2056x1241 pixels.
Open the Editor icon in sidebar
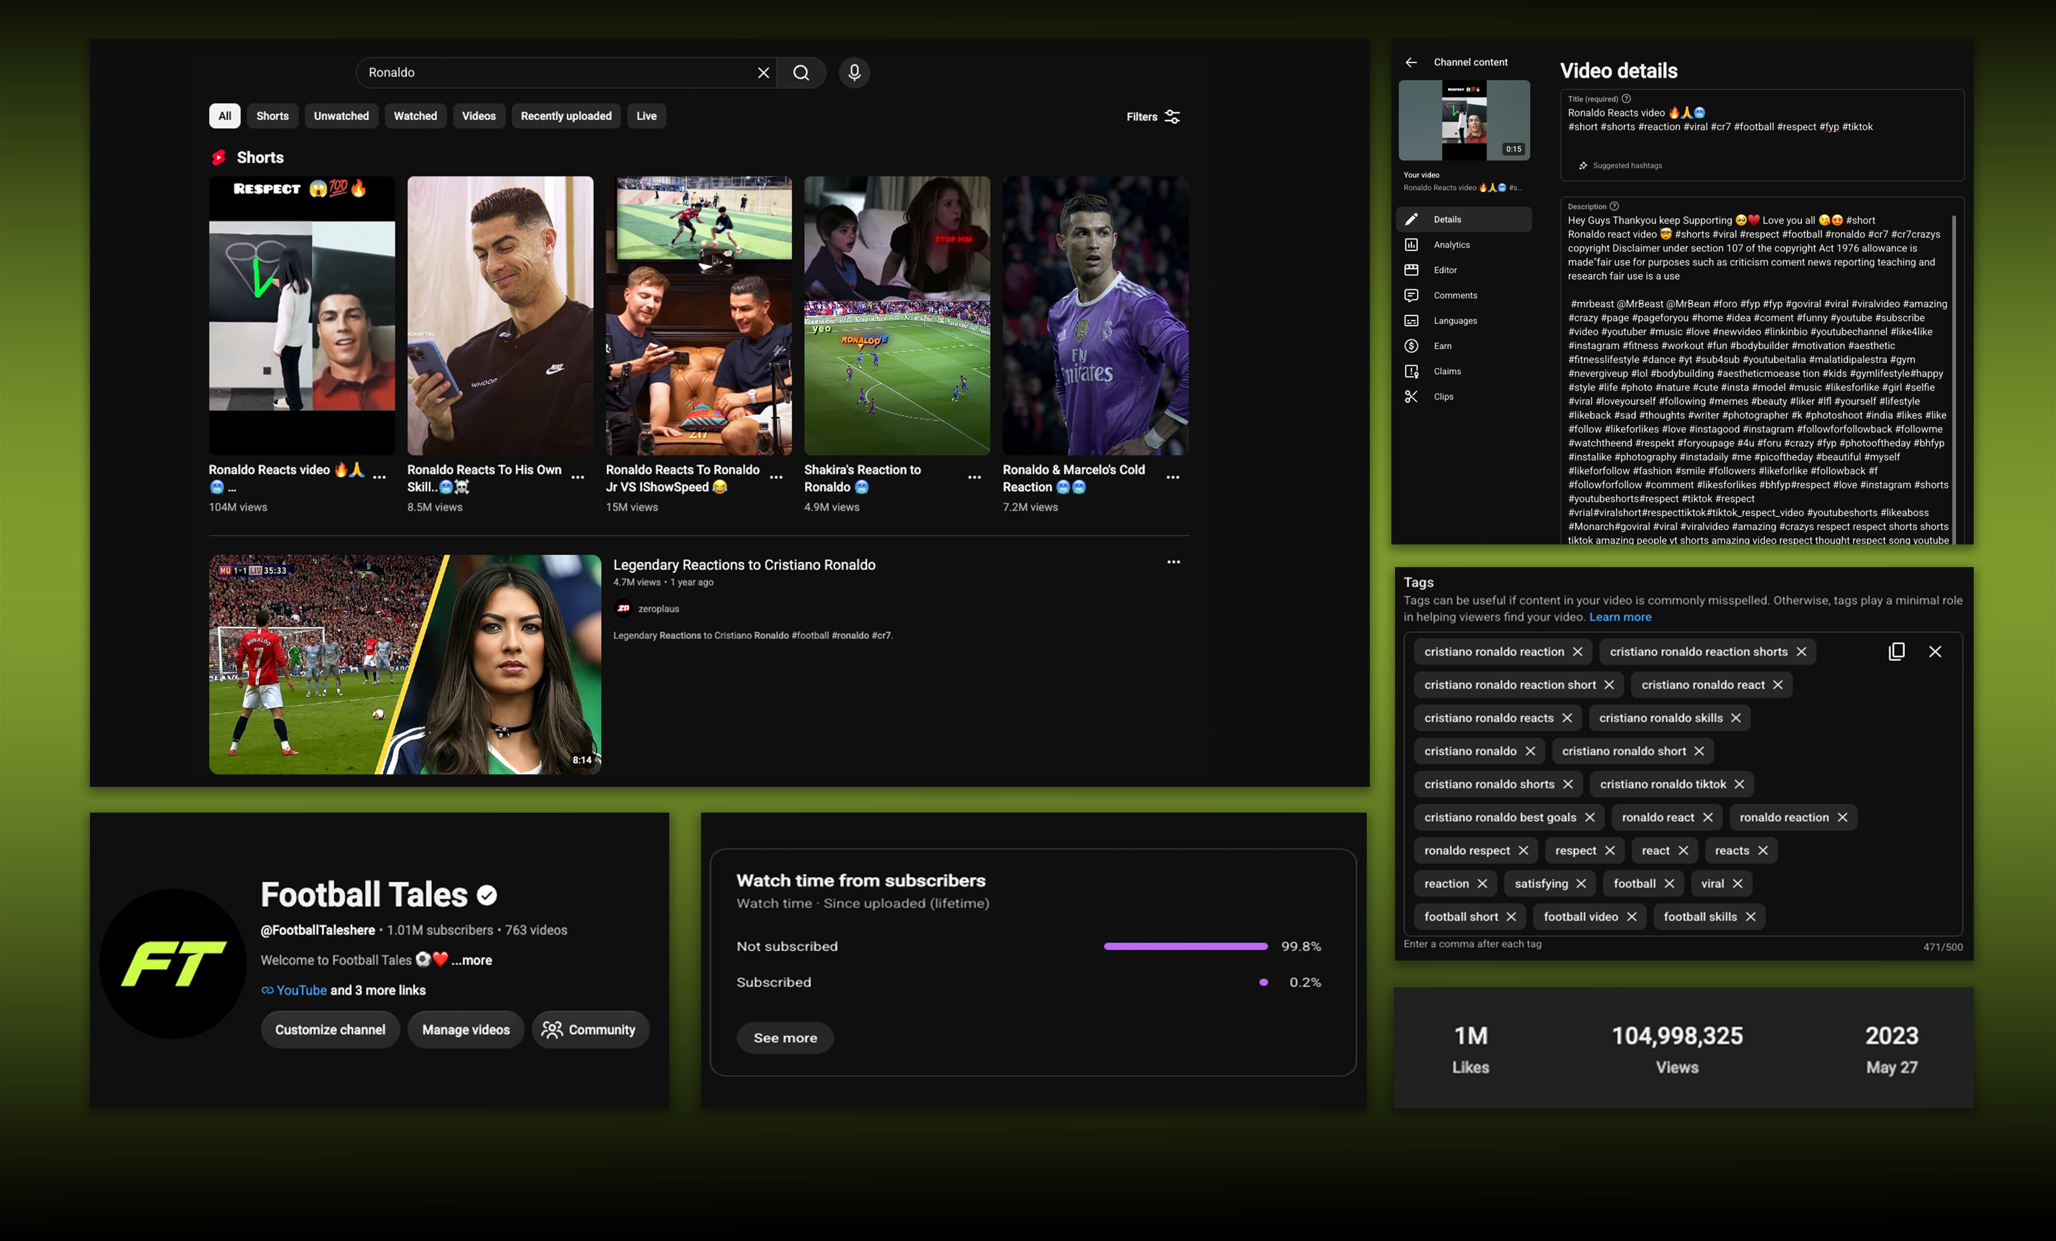tap(1411, 270)
